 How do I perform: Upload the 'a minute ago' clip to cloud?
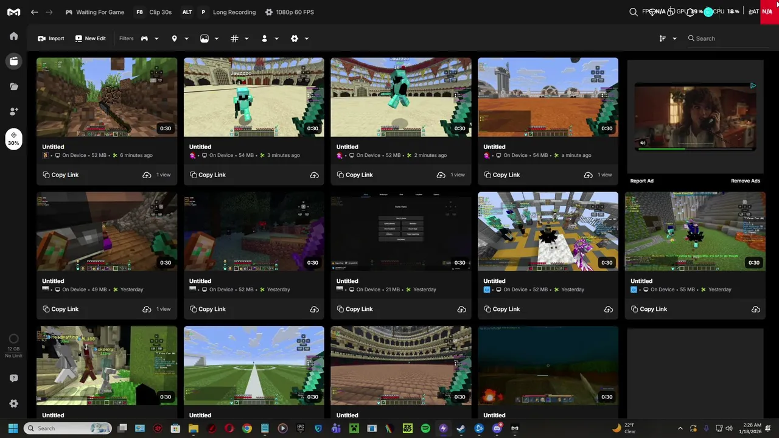tap(588, 175)
